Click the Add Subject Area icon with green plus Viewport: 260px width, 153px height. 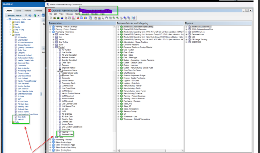click(35, 15)
